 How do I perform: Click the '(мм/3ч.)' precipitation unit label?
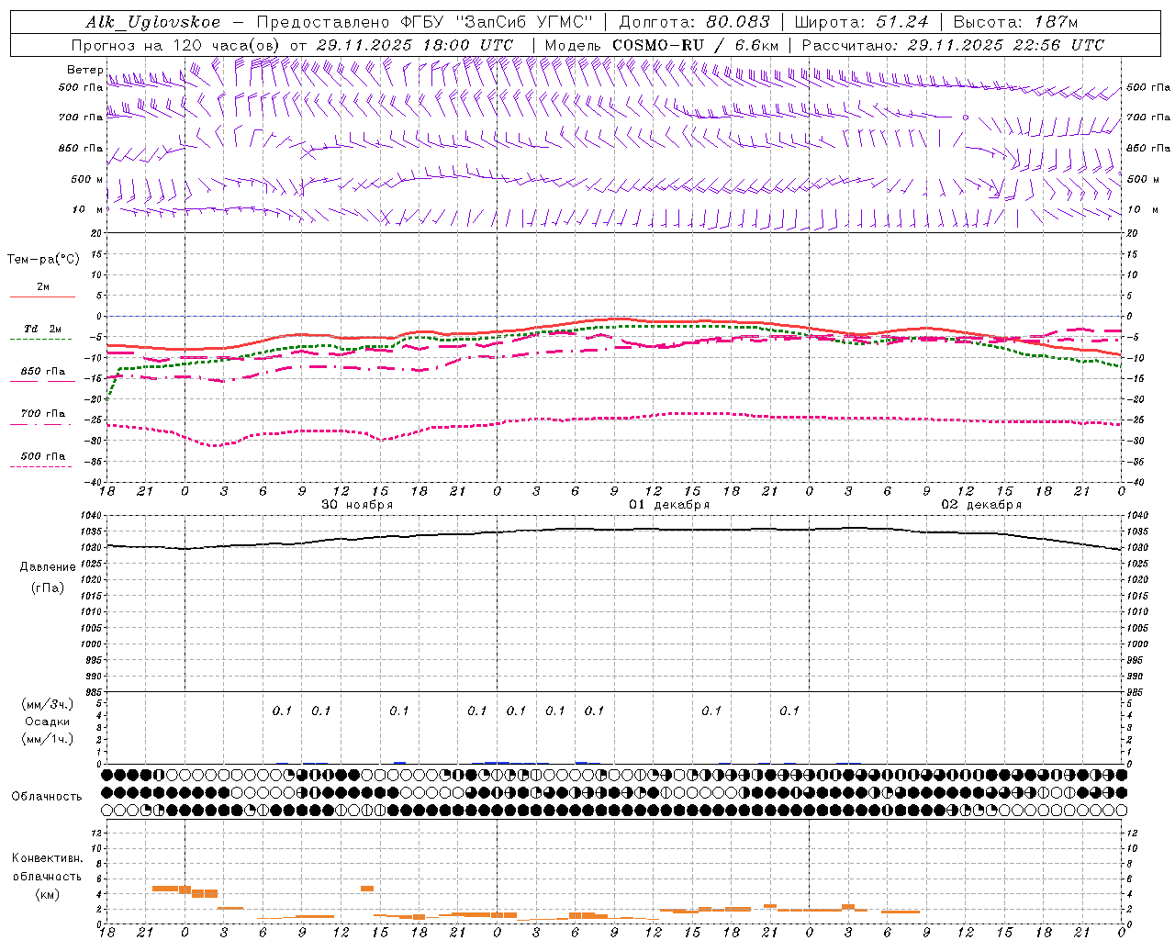[x=48, y=704]
